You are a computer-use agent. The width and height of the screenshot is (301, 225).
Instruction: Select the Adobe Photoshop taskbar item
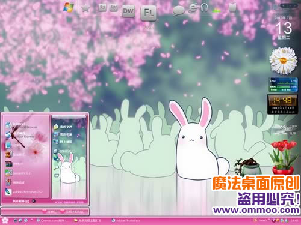pos(126,220)
